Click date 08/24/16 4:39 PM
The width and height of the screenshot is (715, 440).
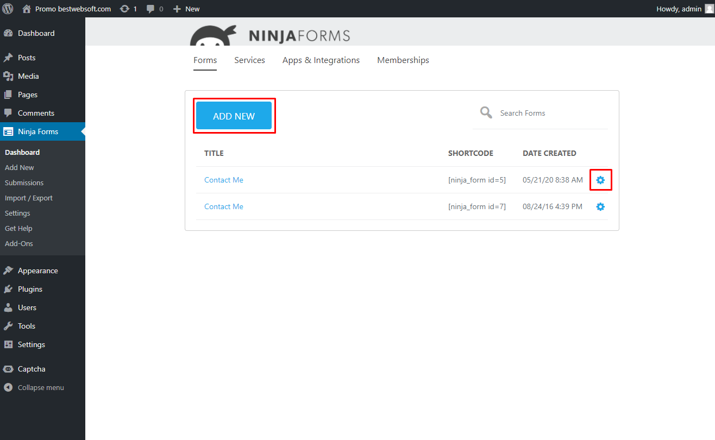coord(553,206)
